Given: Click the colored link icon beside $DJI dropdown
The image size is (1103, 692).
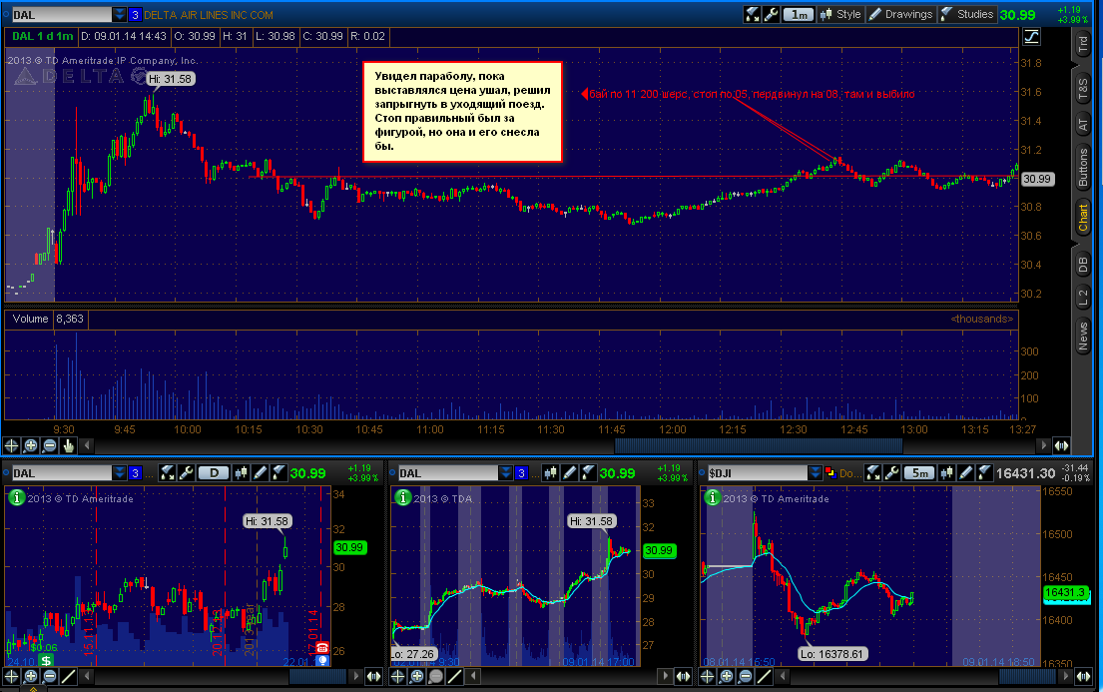Looking at the screenshot, I should (829, 473).
